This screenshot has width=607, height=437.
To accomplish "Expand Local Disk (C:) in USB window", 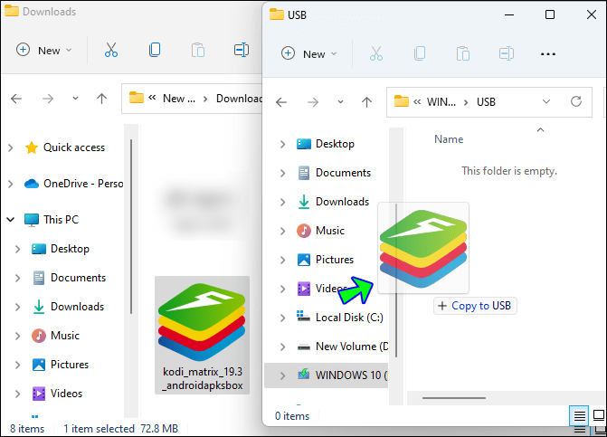I will click(282, 318).
